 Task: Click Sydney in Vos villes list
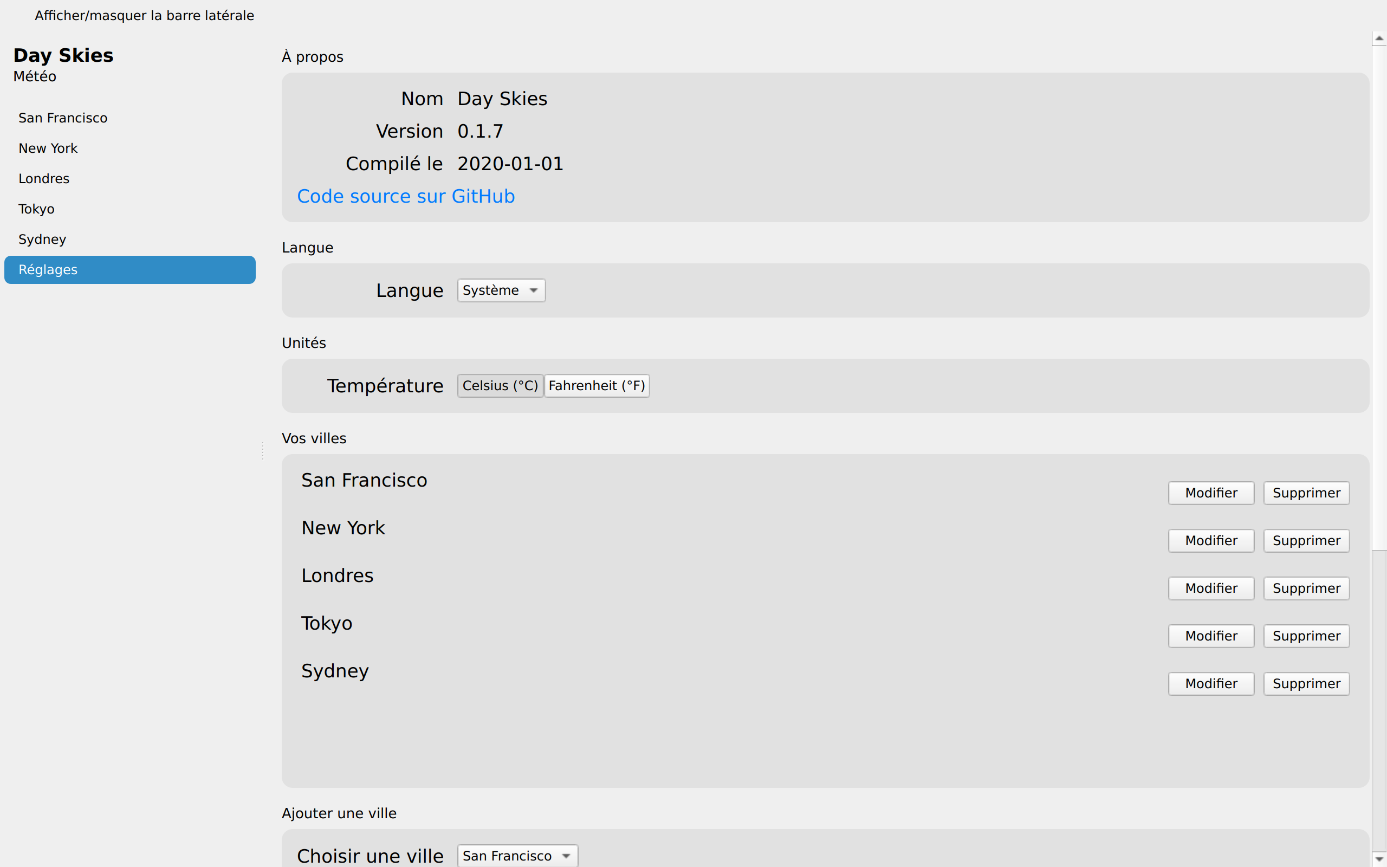point(335,671)
